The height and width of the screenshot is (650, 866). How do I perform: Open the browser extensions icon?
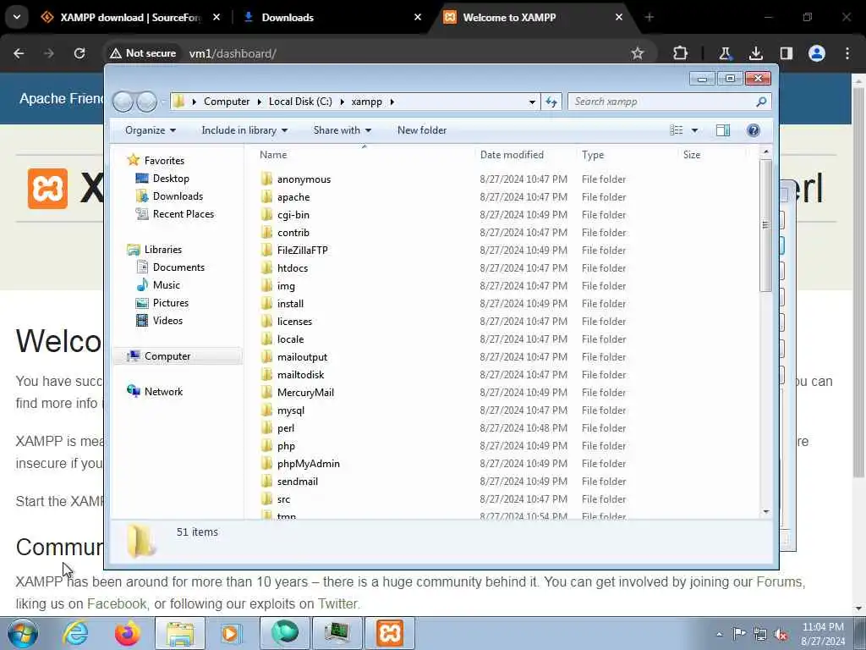click(681, 53)
